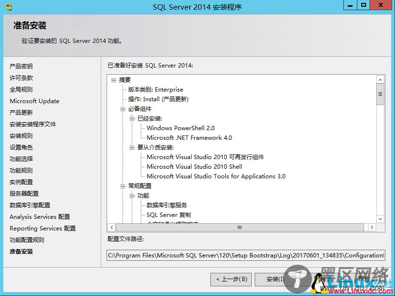The width and height of the screenshot is (395, 296).
Task: Go to the 数据库引擎配置 step
Action: click(30, 205)
